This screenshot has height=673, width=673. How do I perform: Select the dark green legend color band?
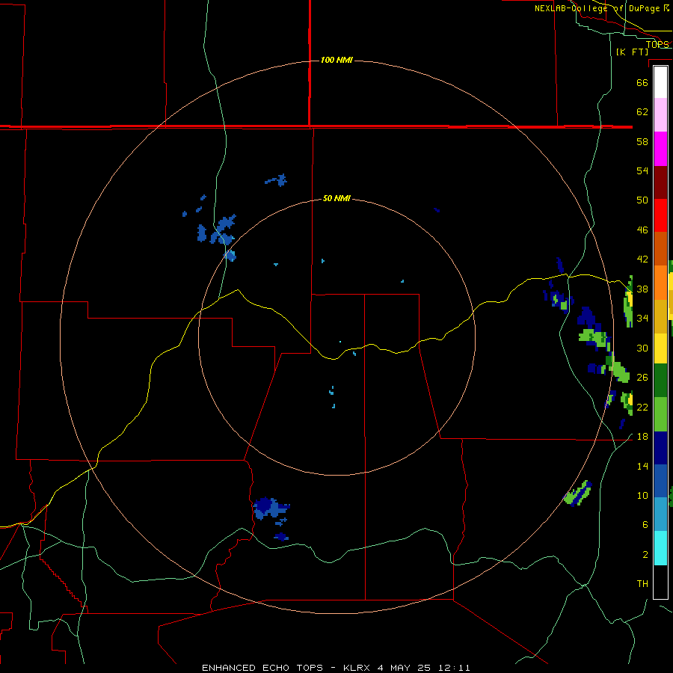pyautogui.click(x=660, y=381)
